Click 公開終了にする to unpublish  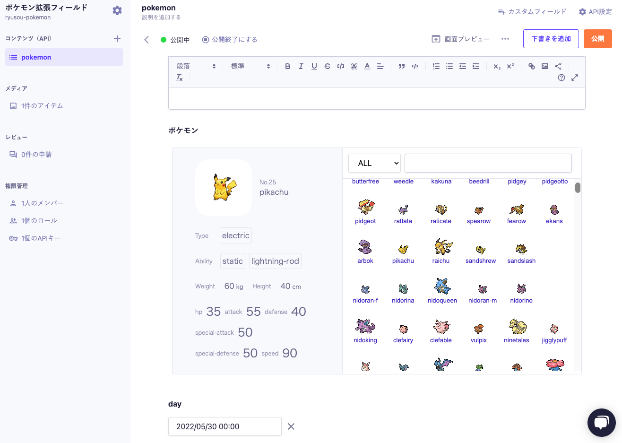click(x=230, y=40)
